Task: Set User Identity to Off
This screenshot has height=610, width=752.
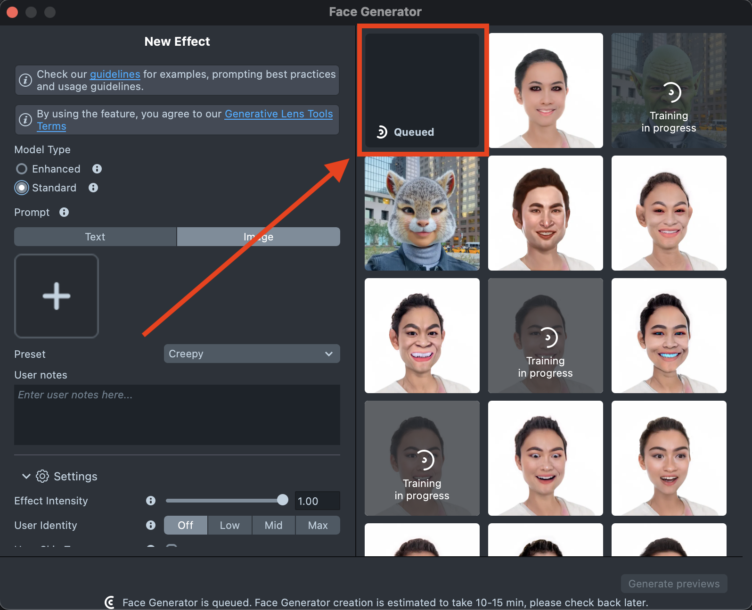Action: [186, 525]
